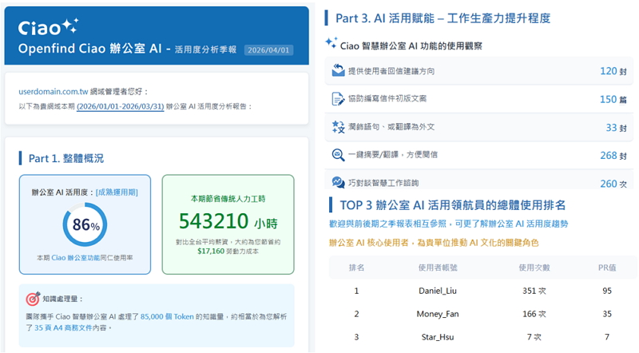Viewport: 639px width, 353px height.
Task: Click the 35 頁 A4 商務文件 highlighted text
Action: point(63,327)
